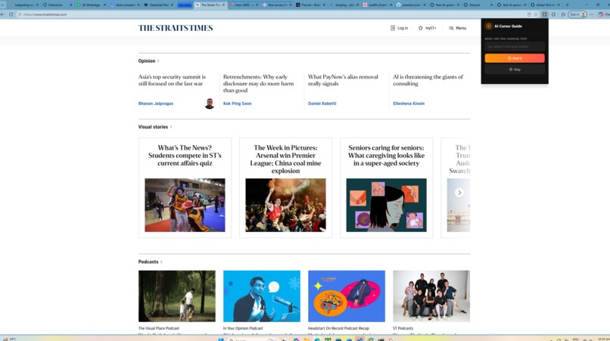
Task: Reload the Straits Times page
Action: click(x=11, y=14)
